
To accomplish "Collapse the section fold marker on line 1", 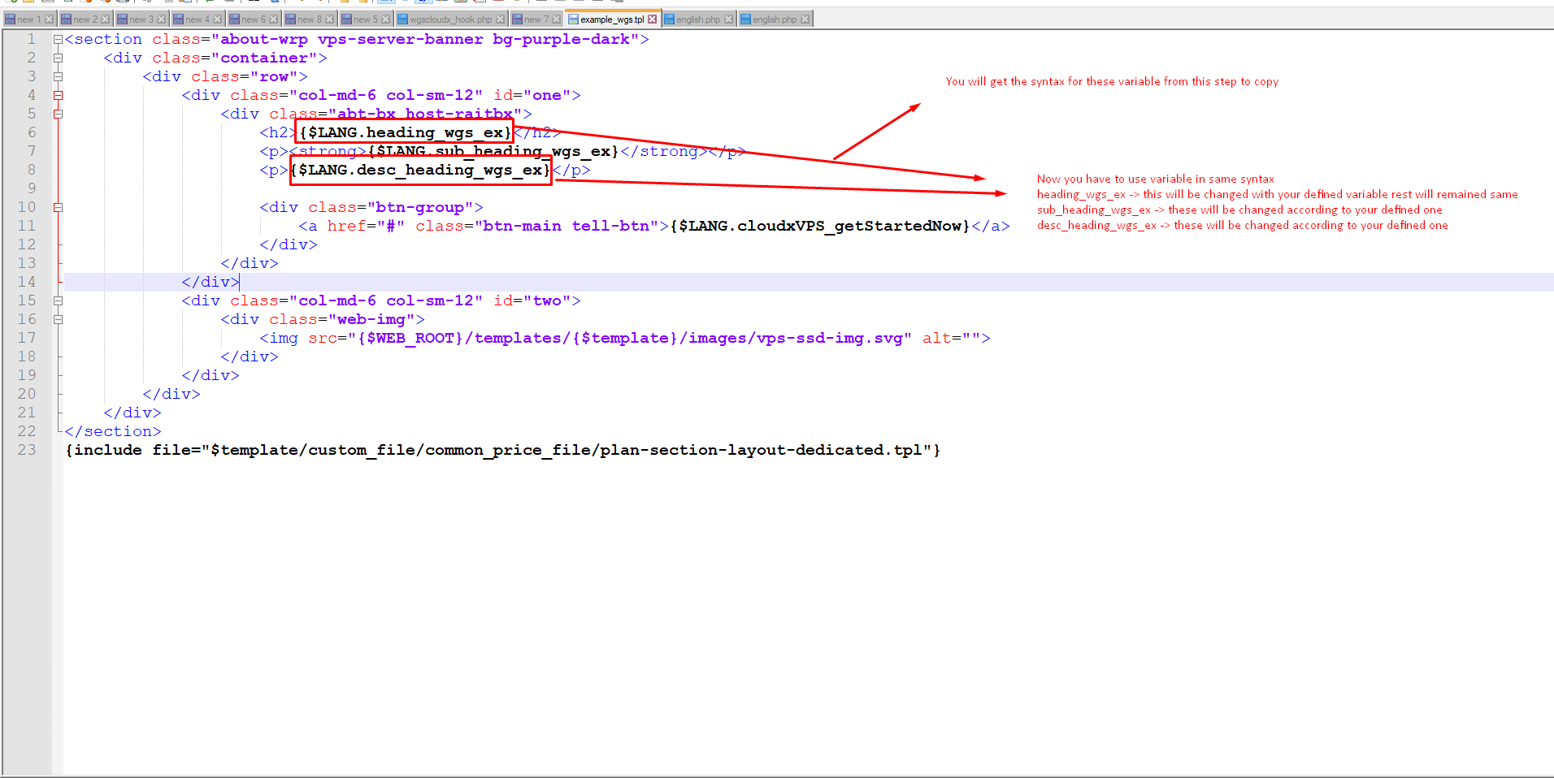I will pos(58,39).
